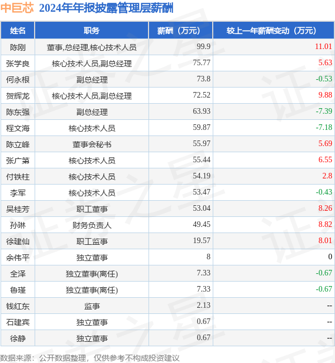This screenshot has width=335, height=363.
Task: Click the 薪酬（万元） column header
Action: coord(180,30)
